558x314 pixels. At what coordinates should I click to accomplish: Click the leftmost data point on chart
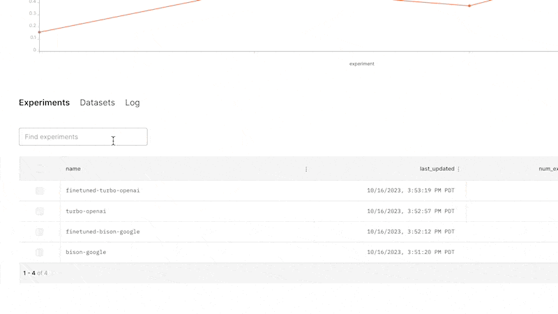(x=40, y=32)
